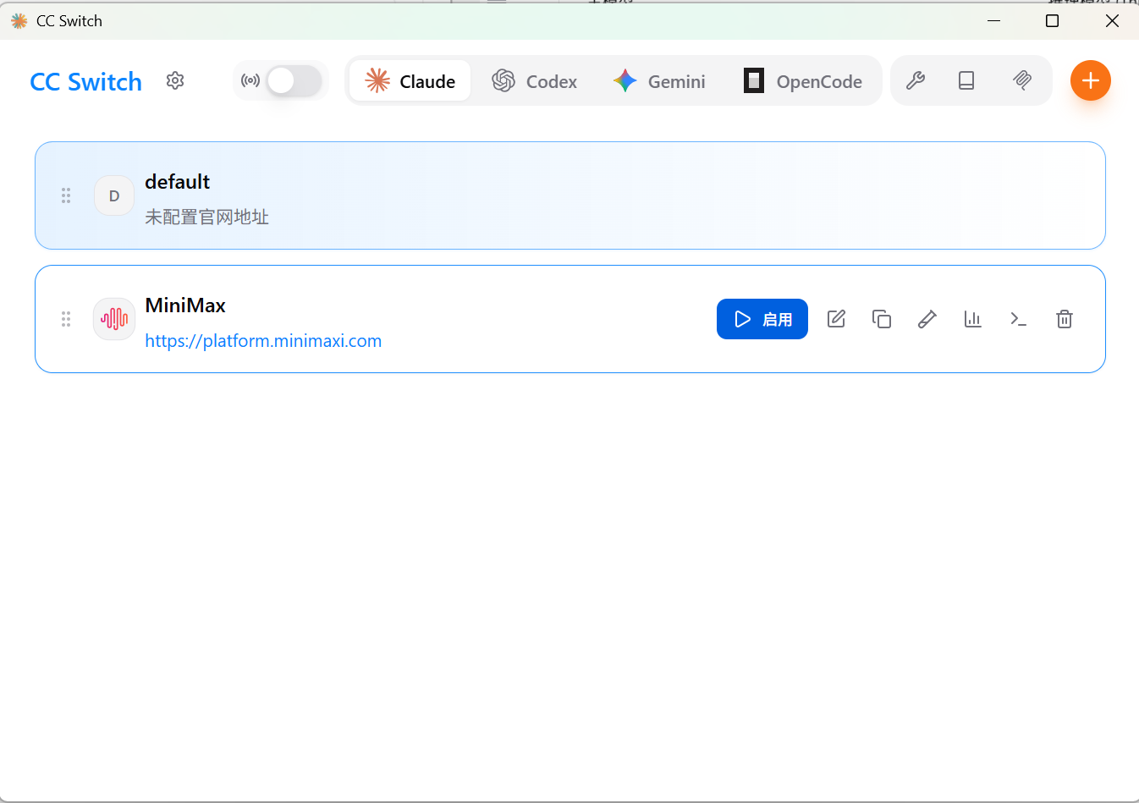Edit the MiniMax provider

coord(836,319)
